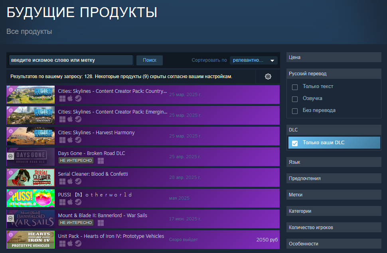Screen dimensions: 387x253
Task: Open PUSS! otherworld title
Action: tap(95, 194)
